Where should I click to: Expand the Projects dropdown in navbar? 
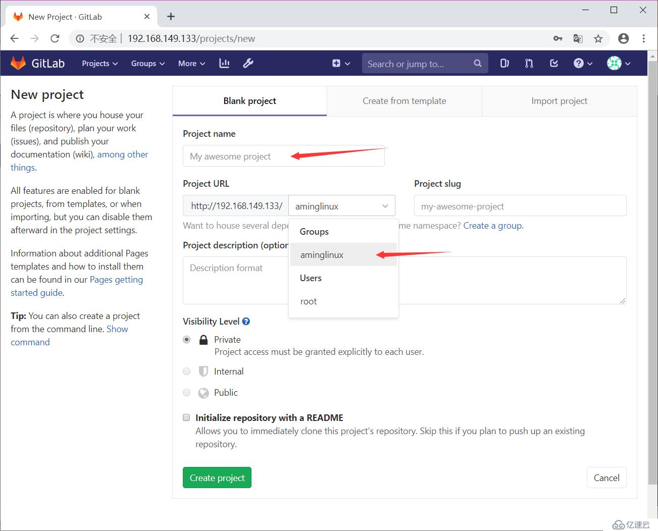[x=100, y=63]
